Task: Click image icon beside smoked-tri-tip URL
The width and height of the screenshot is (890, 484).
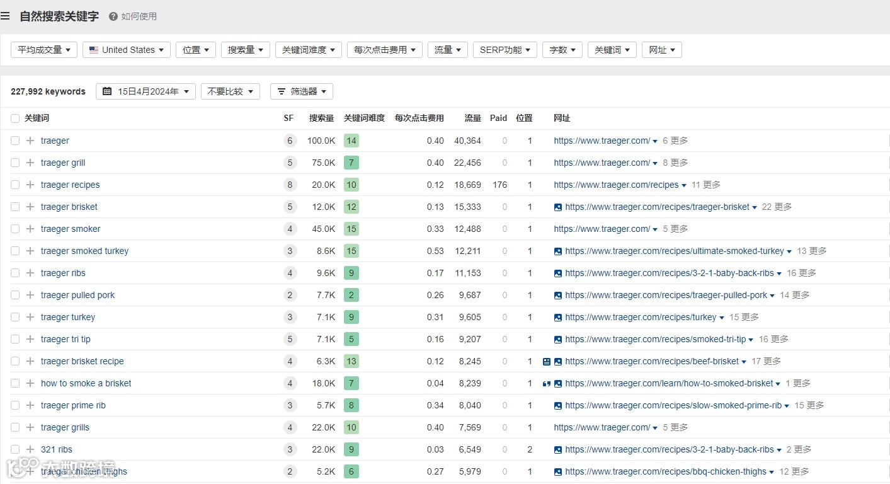Action: pos(557,339)
